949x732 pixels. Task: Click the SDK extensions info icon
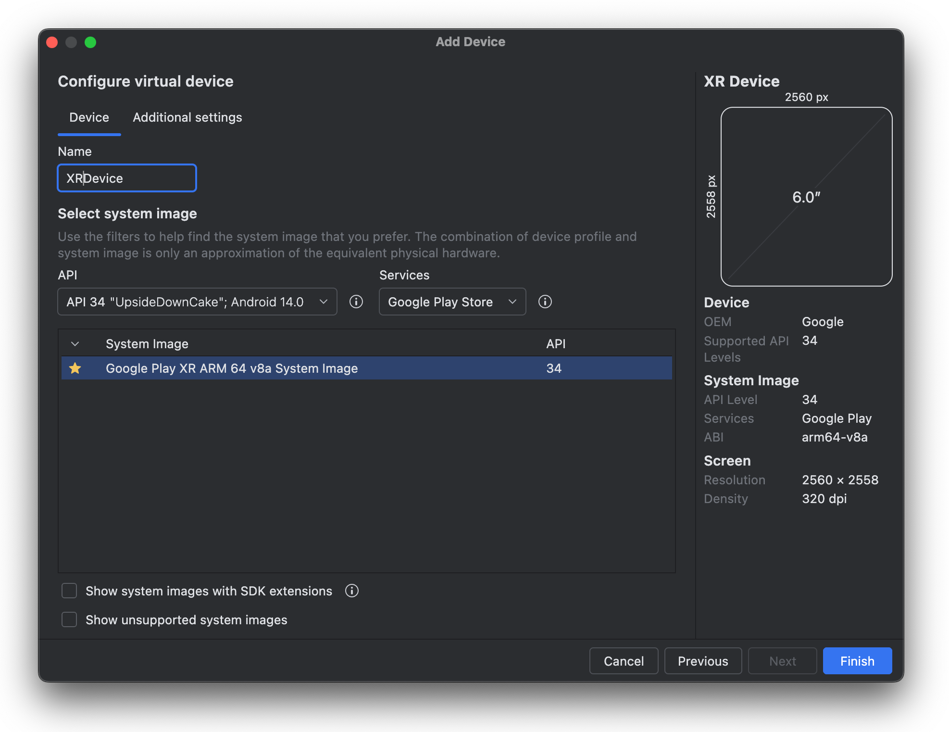pyautogui.click(x=352, y=591)
